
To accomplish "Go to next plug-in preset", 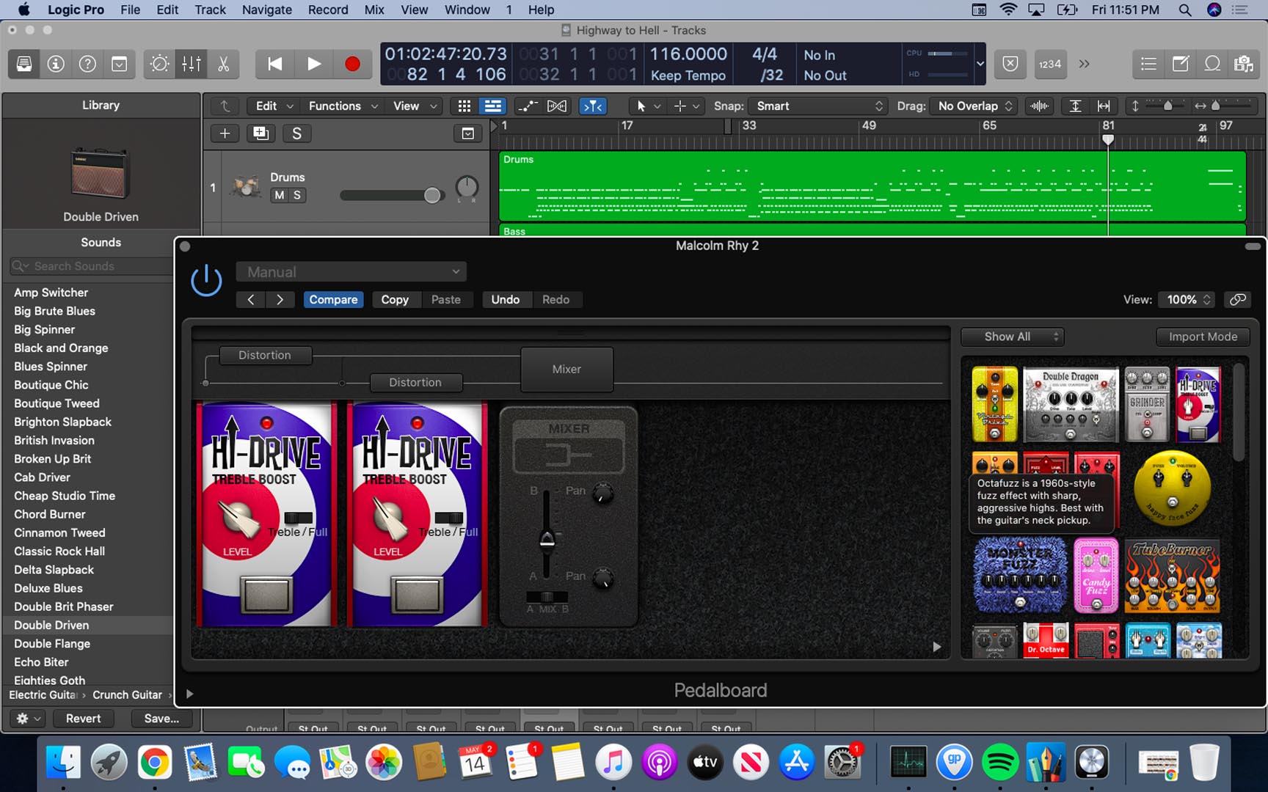I will pos(280,300).
